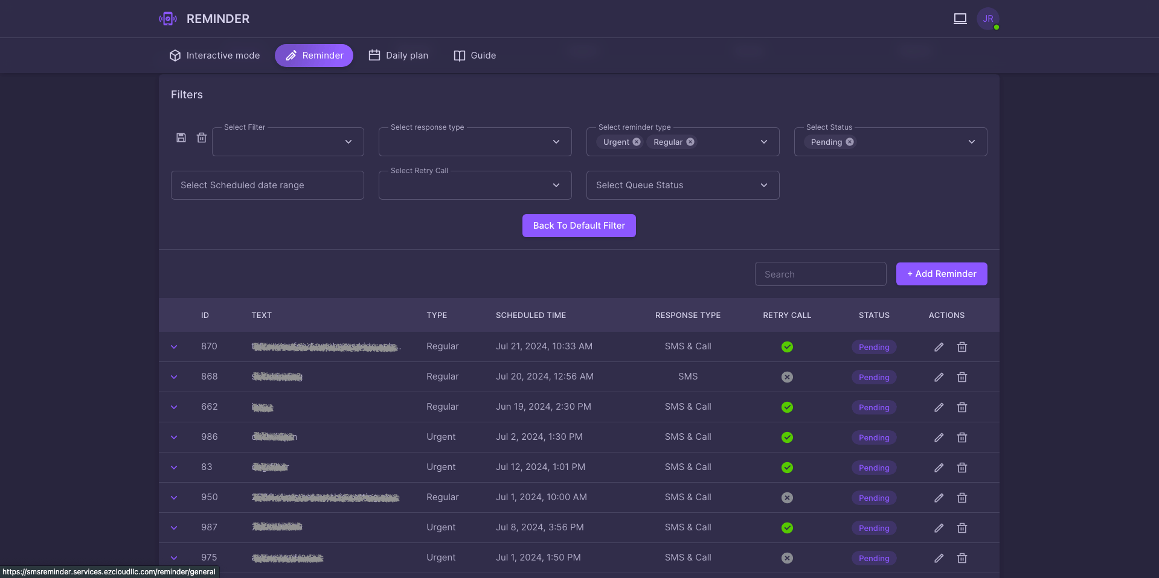Click retry call gray X for reminder 950
The height and width of the screenshot is (578, 1159).
click(787, 498)
